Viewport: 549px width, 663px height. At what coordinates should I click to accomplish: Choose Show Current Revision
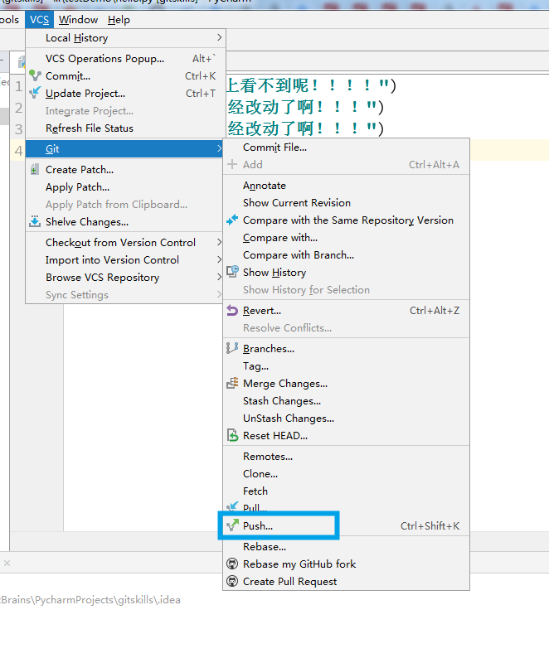pos(346,202)
